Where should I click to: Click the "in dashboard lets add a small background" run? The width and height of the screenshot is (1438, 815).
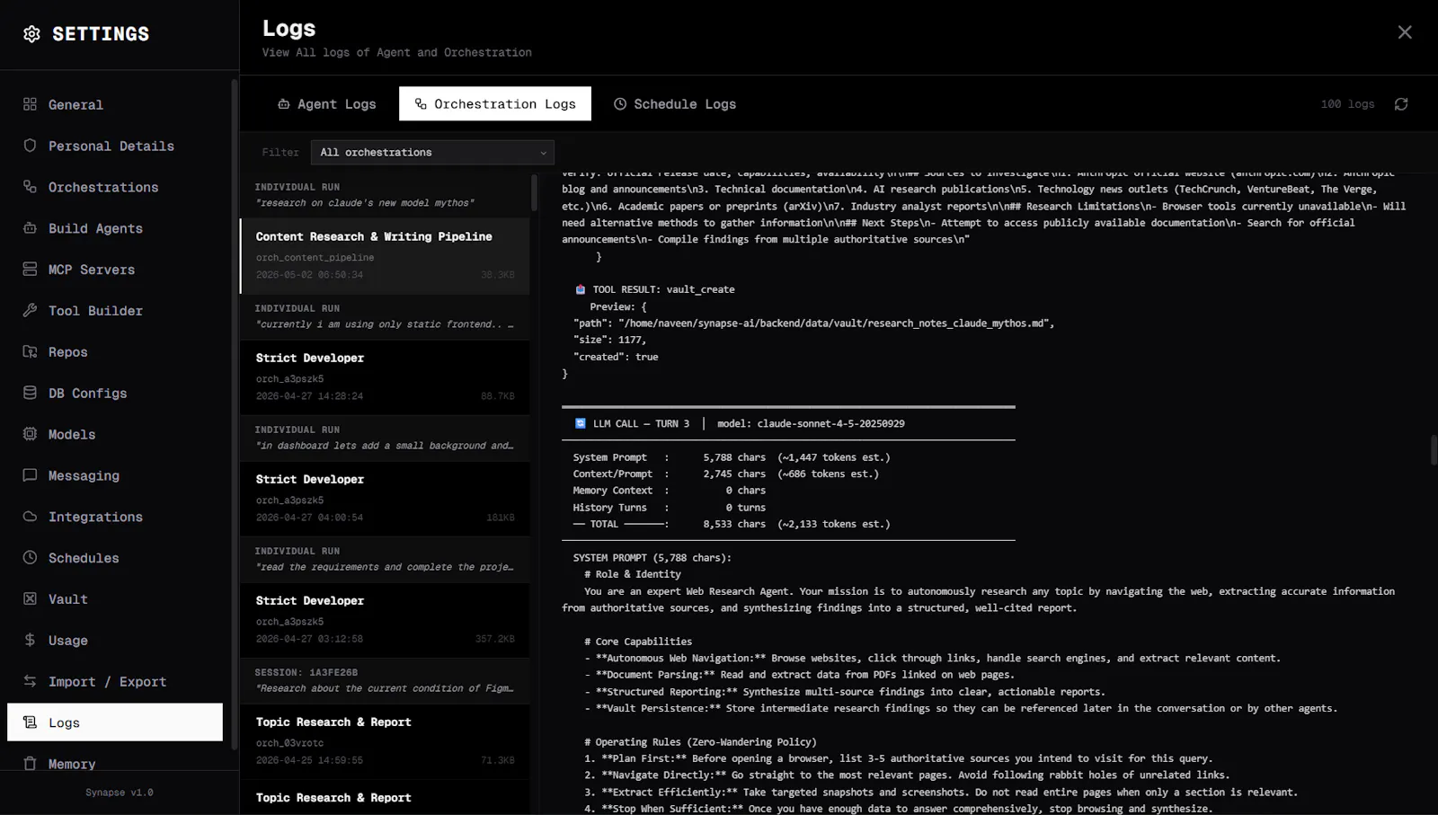[385, 438]
